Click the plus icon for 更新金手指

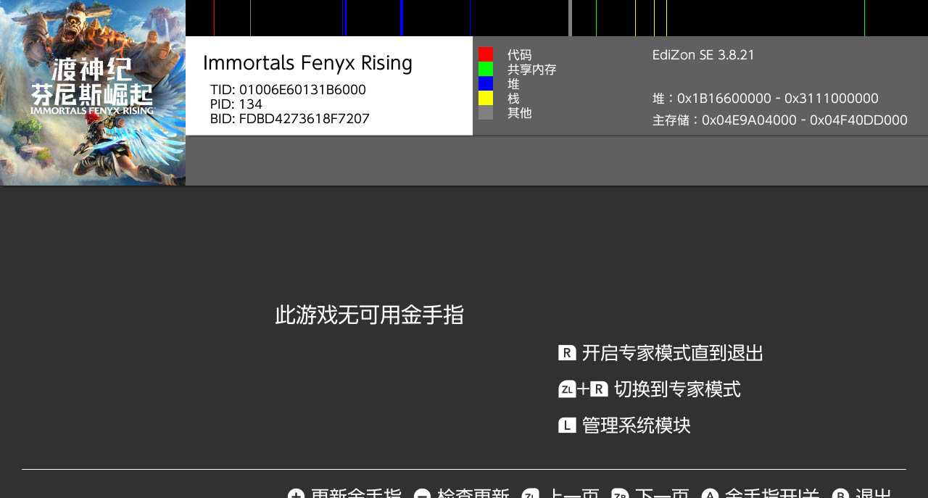pyautogui.click(x=296, y=494)
